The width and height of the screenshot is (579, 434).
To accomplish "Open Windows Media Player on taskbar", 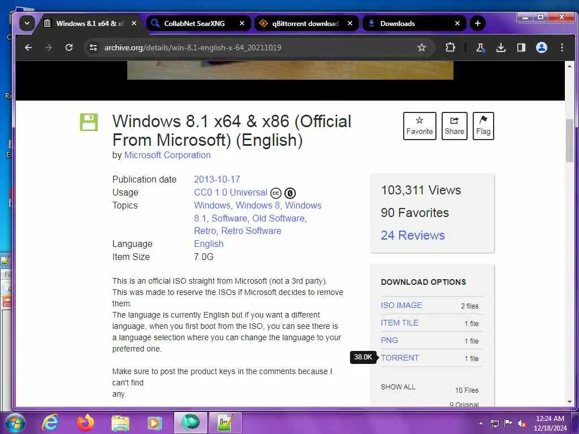I will pos(155,423).
